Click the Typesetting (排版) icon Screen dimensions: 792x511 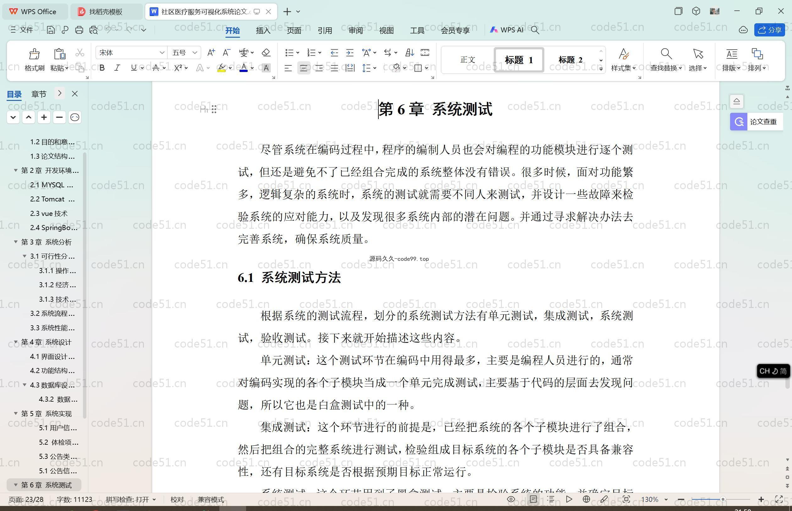click(732, 53)
